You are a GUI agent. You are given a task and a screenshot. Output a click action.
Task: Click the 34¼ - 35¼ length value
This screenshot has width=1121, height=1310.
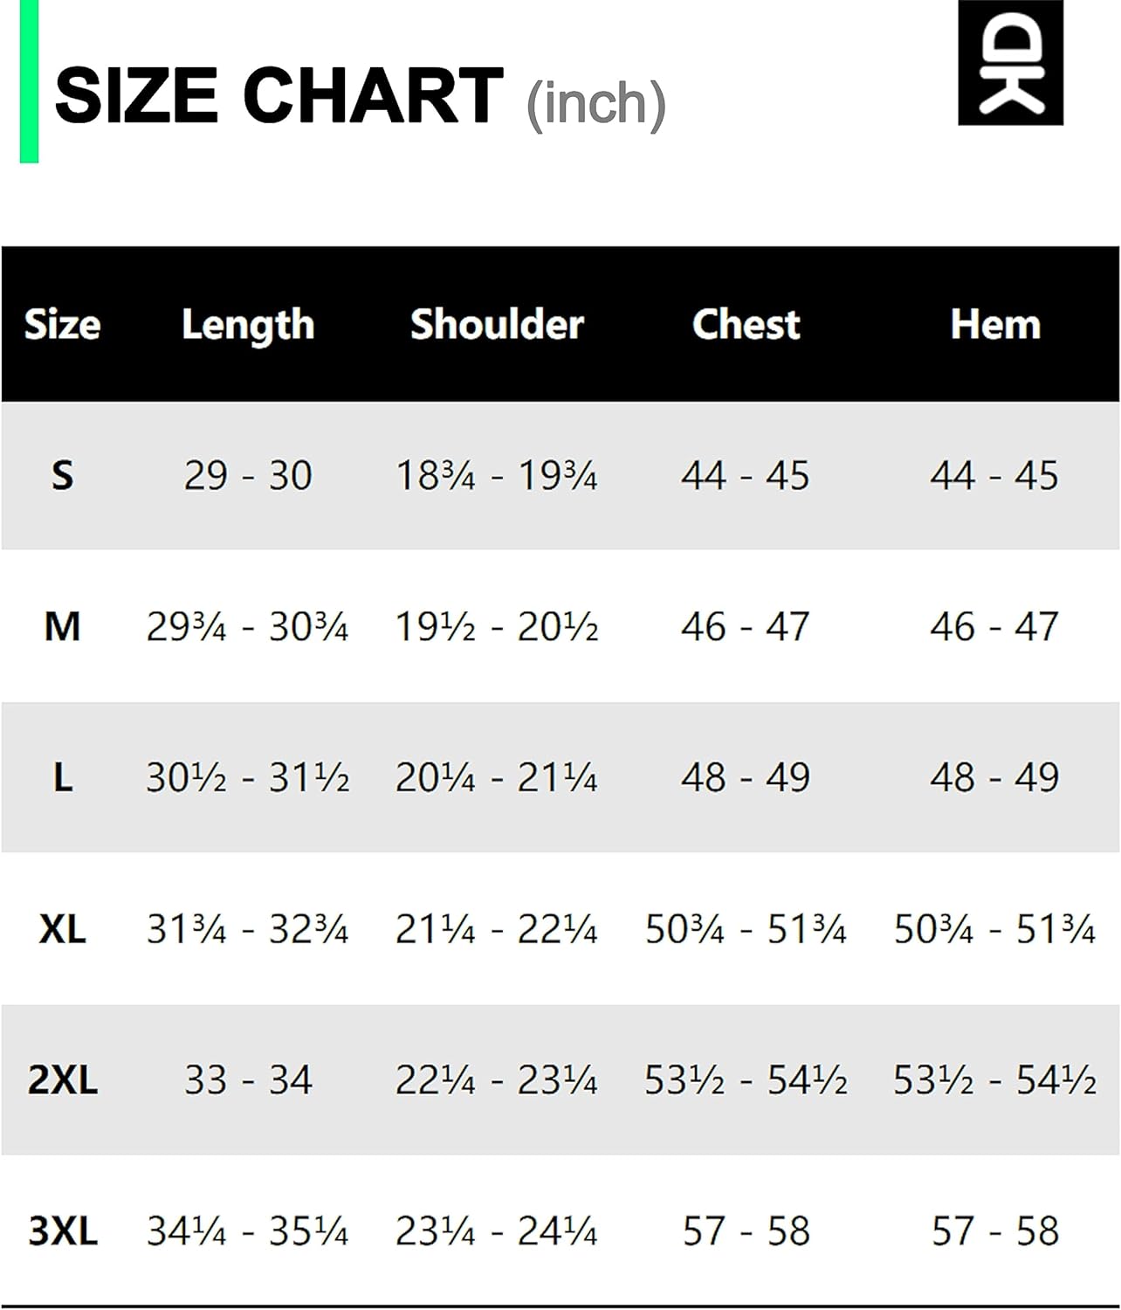[x=248, y=1231]
